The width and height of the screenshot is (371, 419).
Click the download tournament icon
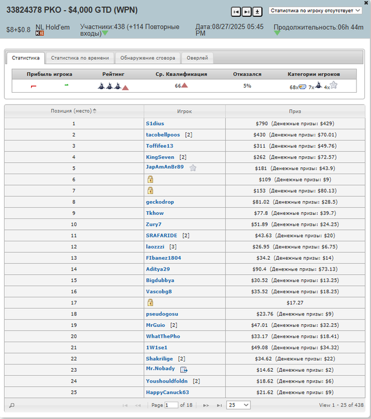coord(257,12)
